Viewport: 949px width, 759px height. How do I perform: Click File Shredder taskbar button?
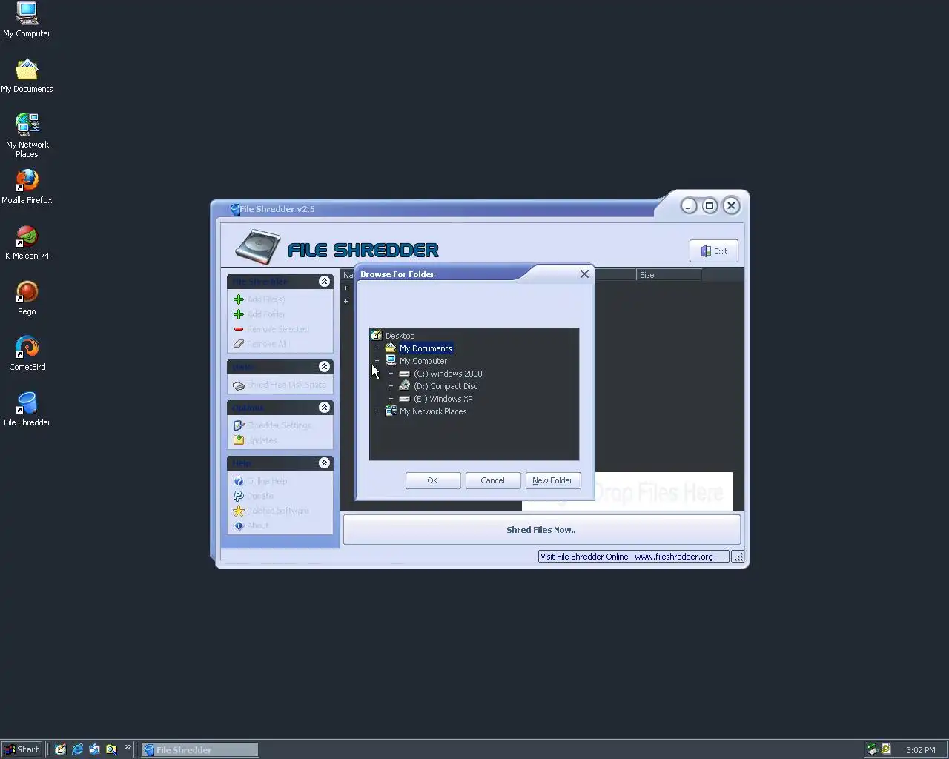200,749
